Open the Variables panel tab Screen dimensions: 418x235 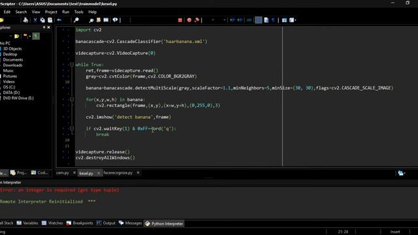27,223
